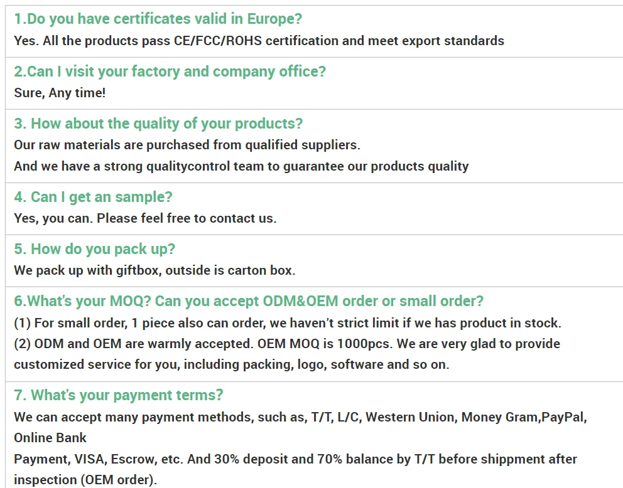Click the payment methods line mentioning Western Union
623x488 pixels.
tap(300, 417)
